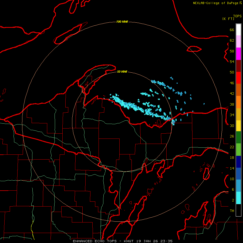This screenshot has width=243, height=243.
Task: Click the [K FT] units label
Action: [228, 19]
